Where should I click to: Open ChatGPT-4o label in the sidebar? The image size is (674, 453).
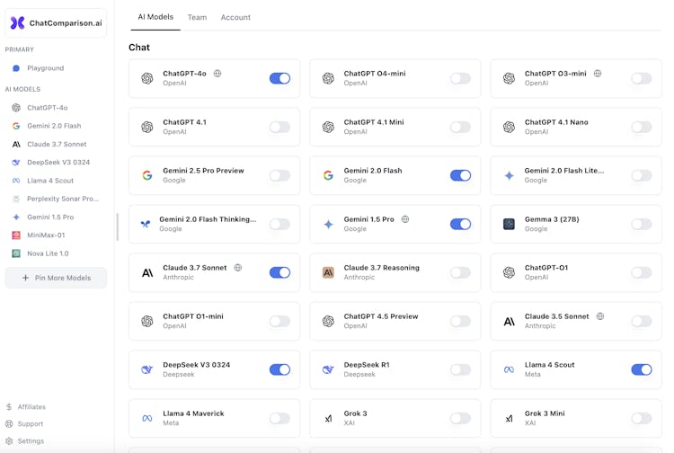(48, 108)
